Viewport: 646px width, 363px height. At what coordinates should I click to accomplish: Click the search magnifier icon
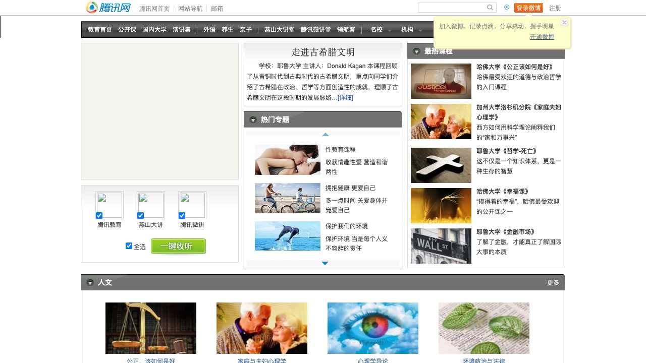click(x=490, y=8)
